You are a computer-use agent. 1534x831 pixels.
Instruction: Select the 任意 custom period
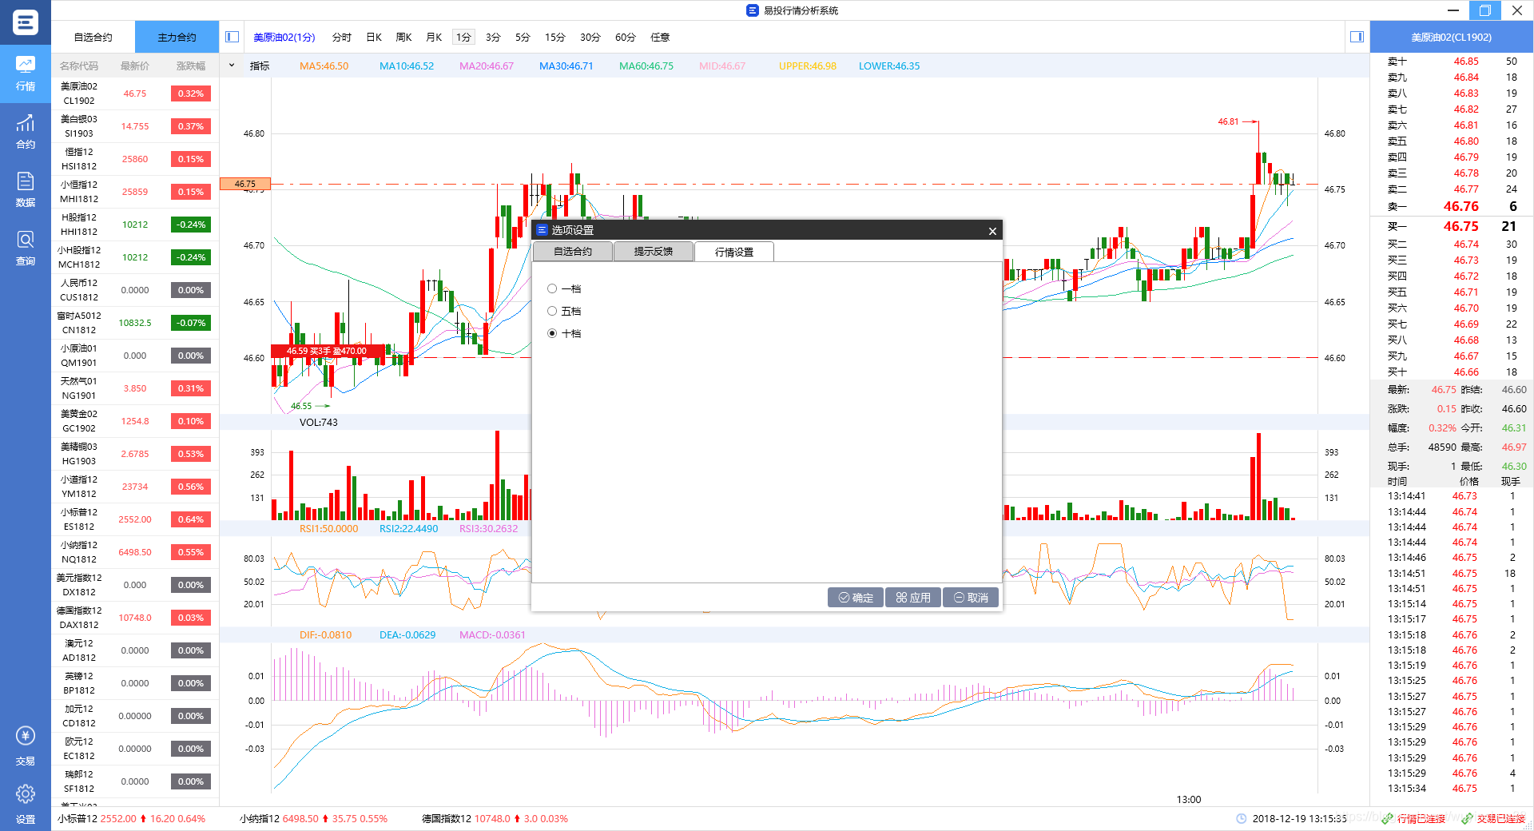tap(660, 38)
